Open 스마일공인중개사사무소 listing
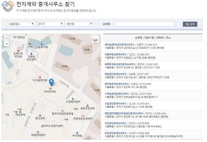 (x=117, y=94)
